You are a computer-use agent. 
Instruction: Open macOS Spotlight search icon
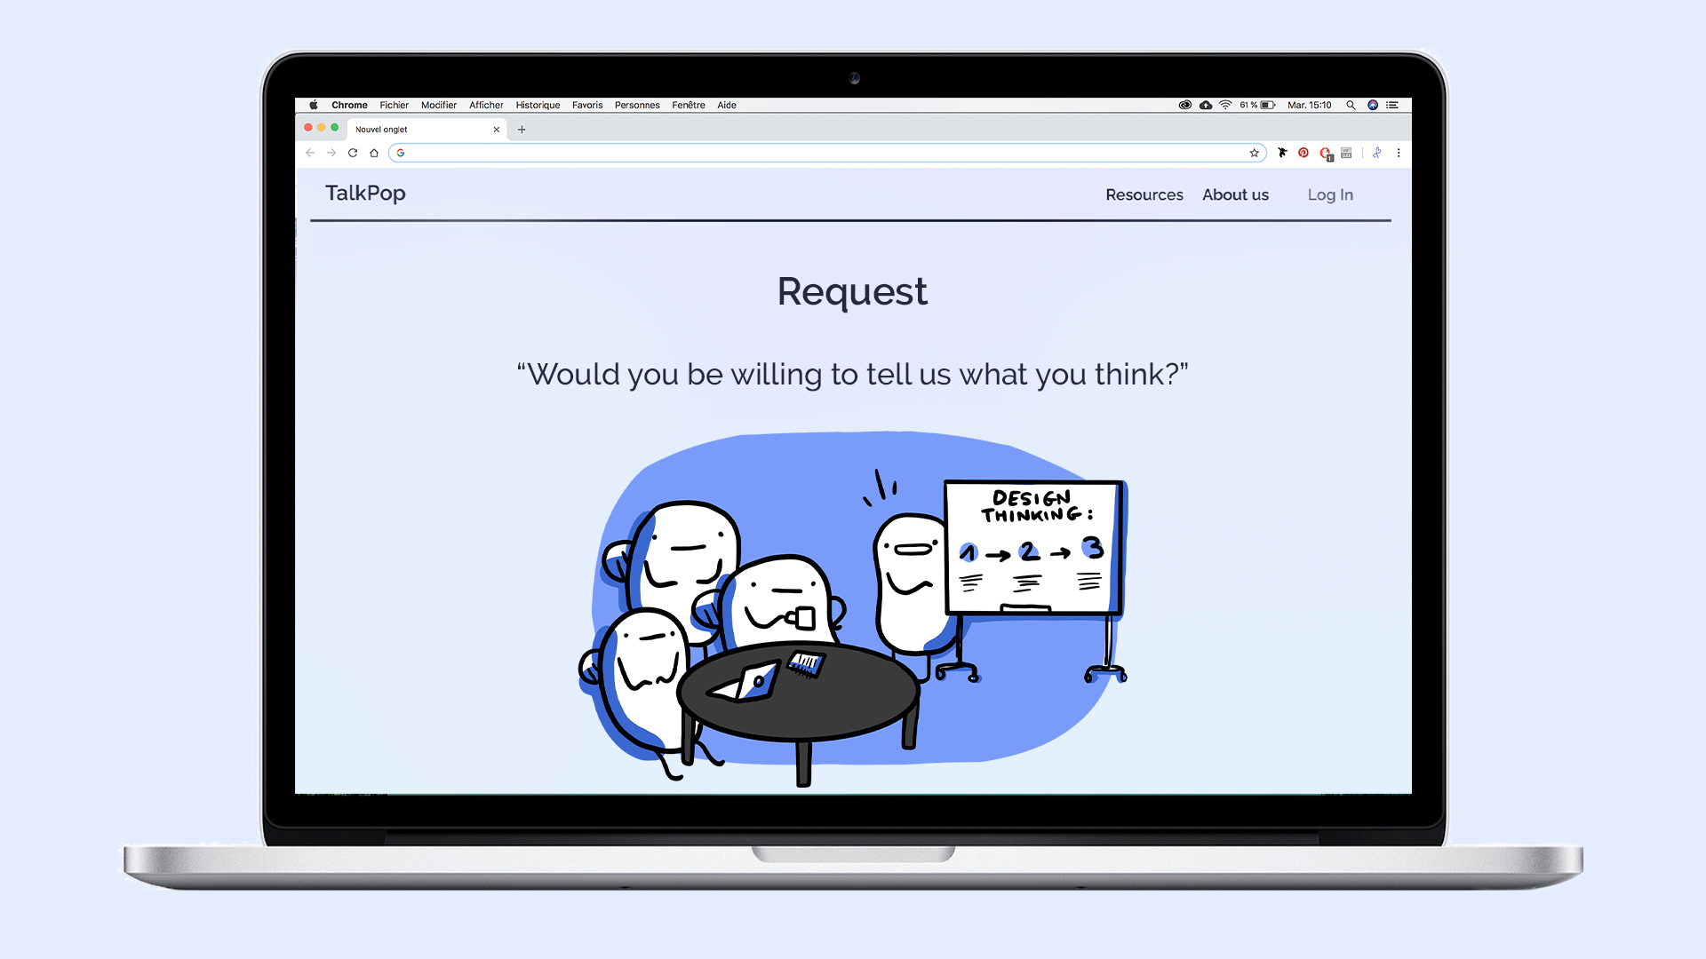tap(1351, 105)
